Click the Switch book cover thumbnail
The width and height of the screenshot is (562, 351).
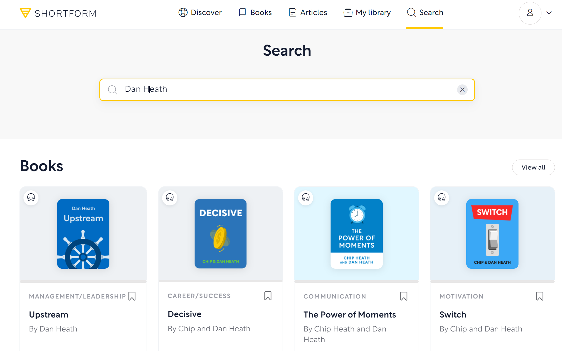pos(492,234)
